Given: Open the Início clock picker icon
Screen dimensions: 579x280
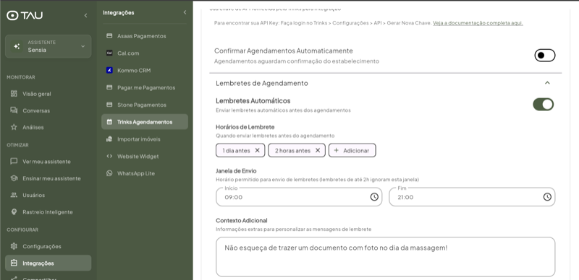Looking at the screenshot, I should (x=374, y=197).
